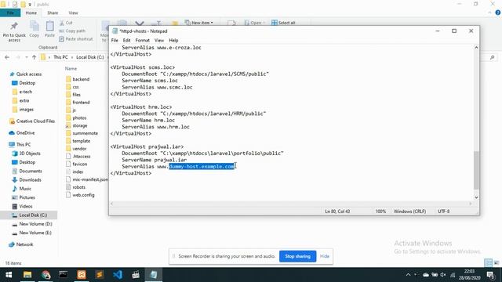
Task: Select extra folder in navigation pane
Action: [21, 100]
